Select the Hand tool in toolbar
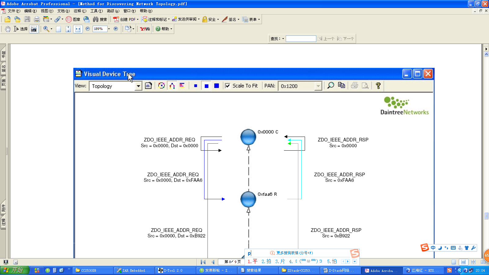The image size is (489, 275). (8, 29)
